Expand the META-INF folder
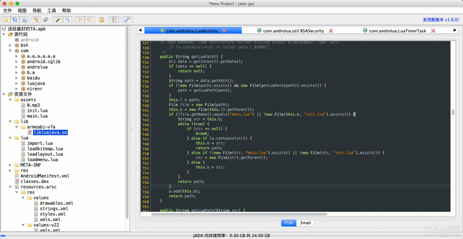The height and width of the screenshot is (239, 463). pyautogui.click(x=10, y=165)
